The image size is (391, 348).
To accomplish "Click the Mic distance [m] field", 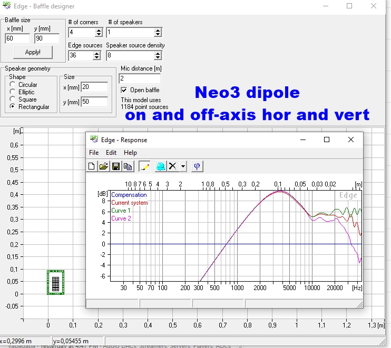I will click(140, 78).
